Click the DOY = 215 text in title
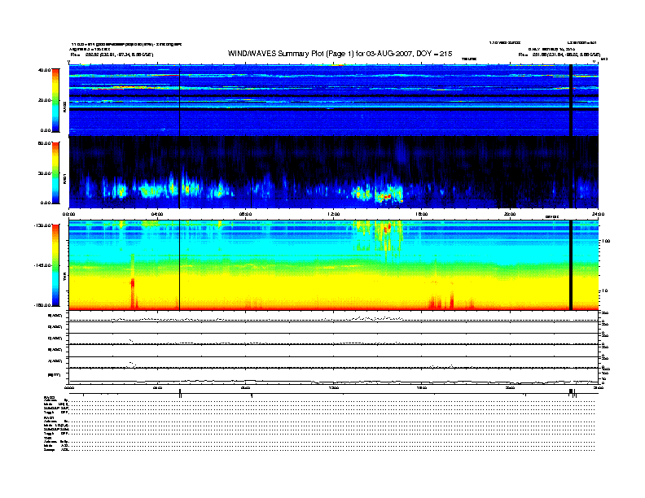645x498 pixels. click(x=434, y=54)
